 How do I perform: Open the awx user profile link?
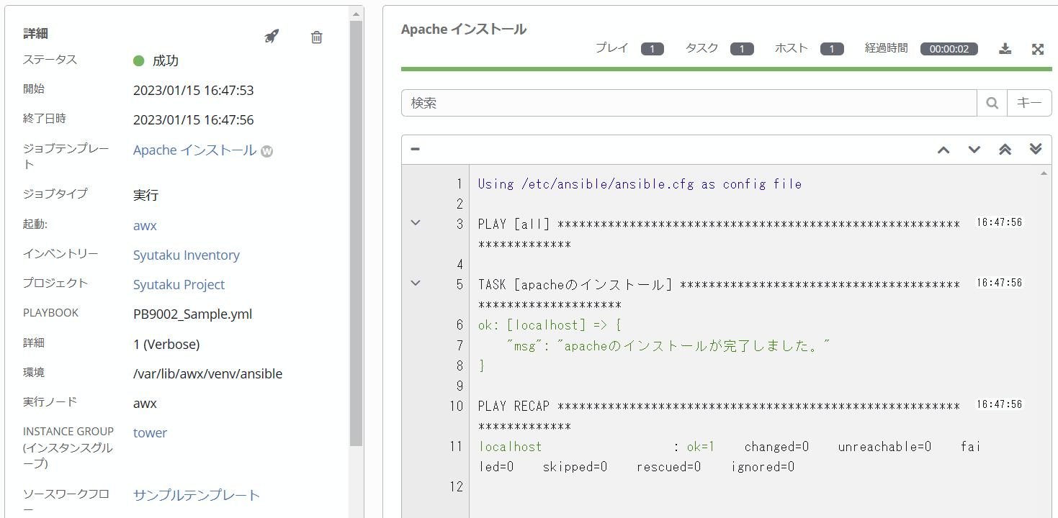[x=144, y=225]
